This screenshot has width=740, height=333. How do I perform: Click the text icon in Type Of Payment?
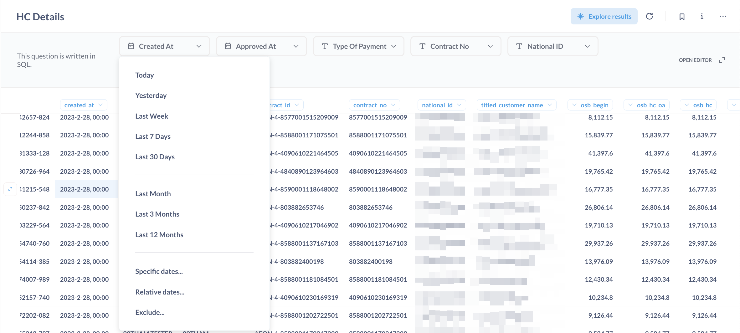325,46
